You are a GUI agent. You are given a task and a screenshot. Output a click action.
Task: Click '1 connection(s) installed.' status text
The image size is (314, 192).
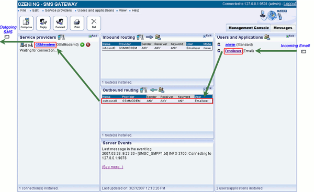(39, 188)
